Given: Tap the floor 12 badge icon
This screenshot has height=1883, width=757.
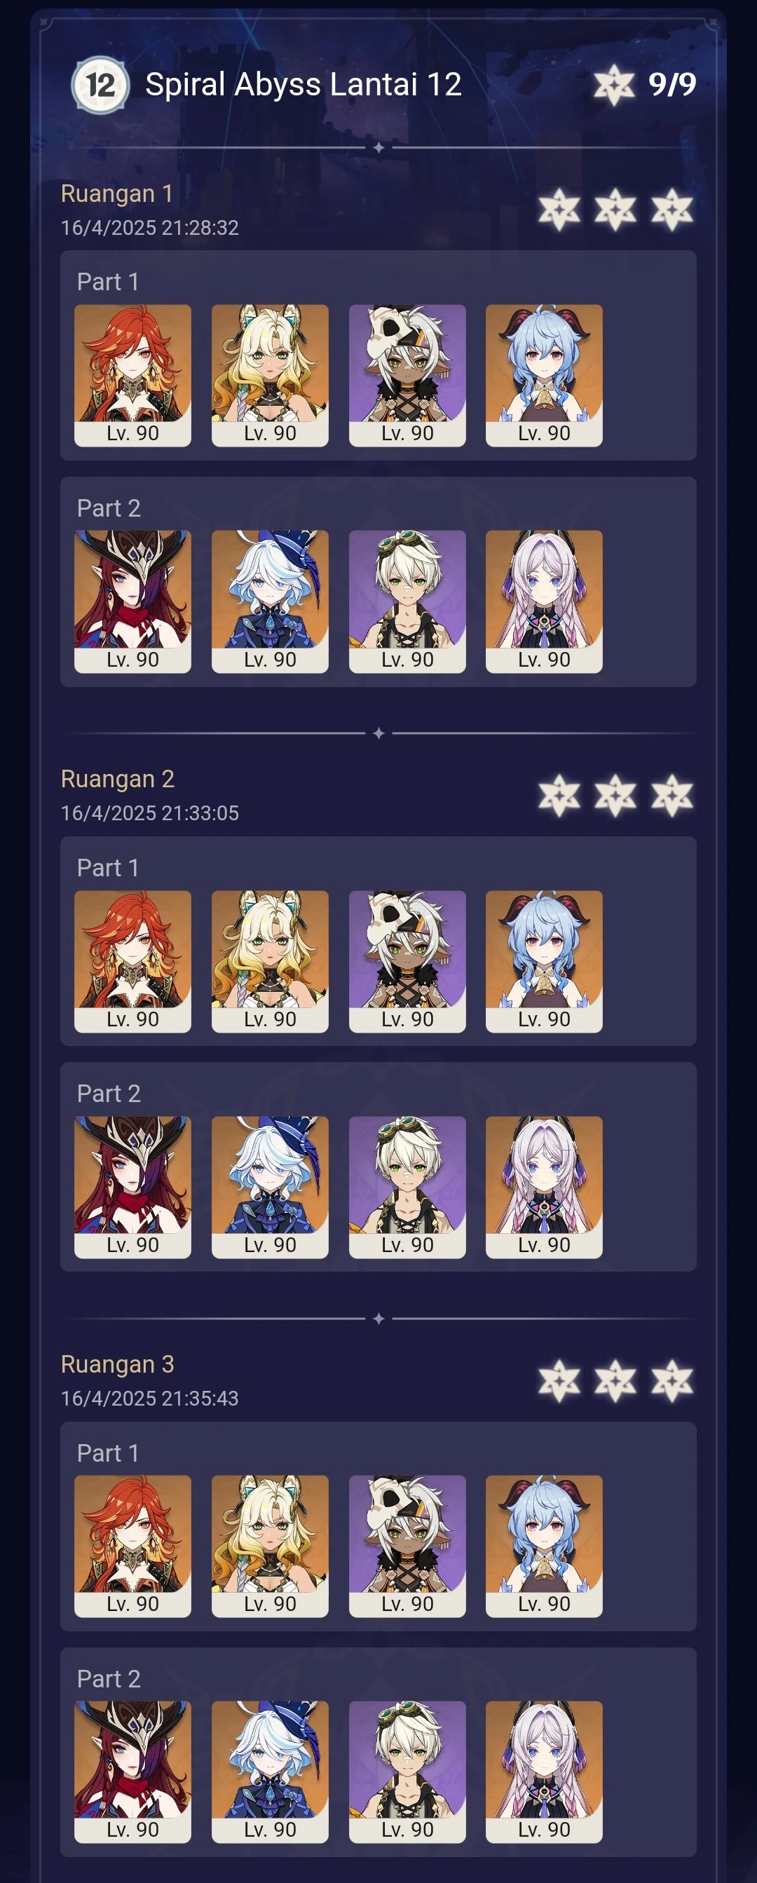Looking at the screenshot, I should click(x=100, y=85).
